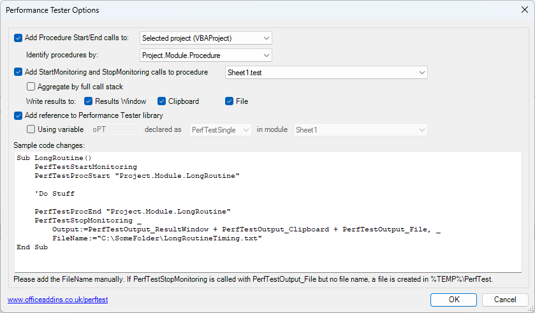535x313 pixels.
Task: Toggle Add StartMonitoring and StopMonitoring calls checkbox
Action: pos(18,73)
